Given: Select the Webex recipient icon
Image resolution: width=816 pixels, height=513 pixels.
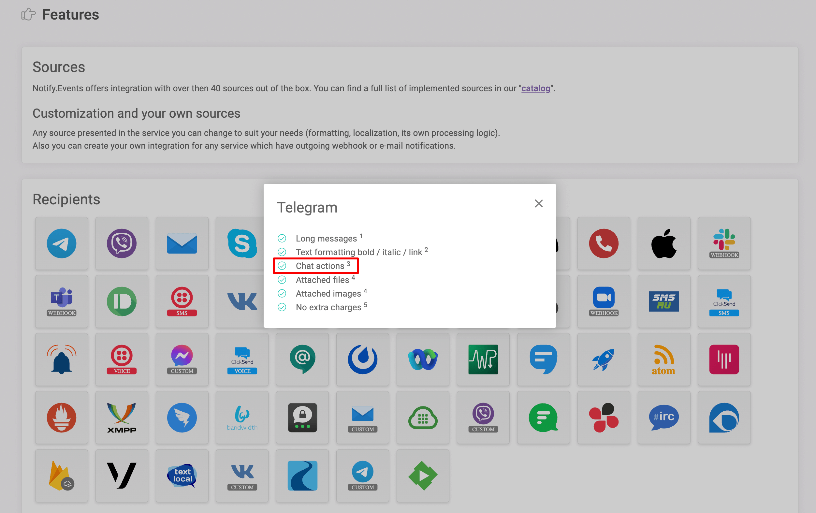Looking at the screenshot, I should (x=423, y=359).
